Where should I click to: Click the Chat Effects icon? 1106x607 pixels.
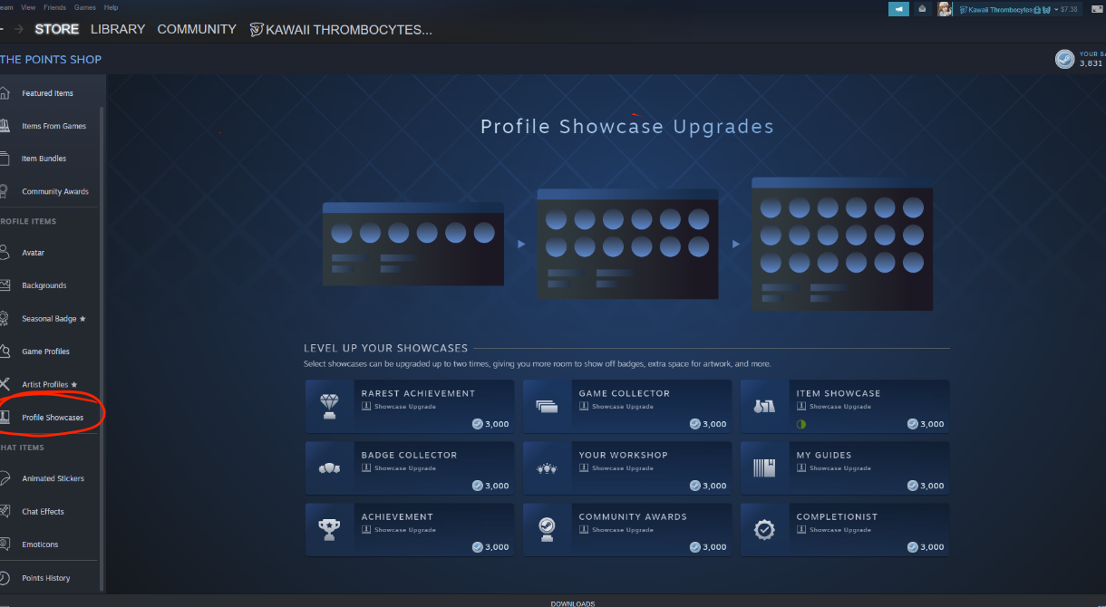coord(5,511)
